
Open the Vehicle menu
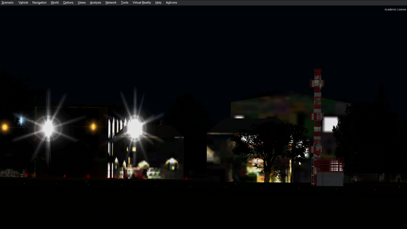pos(23,3)
